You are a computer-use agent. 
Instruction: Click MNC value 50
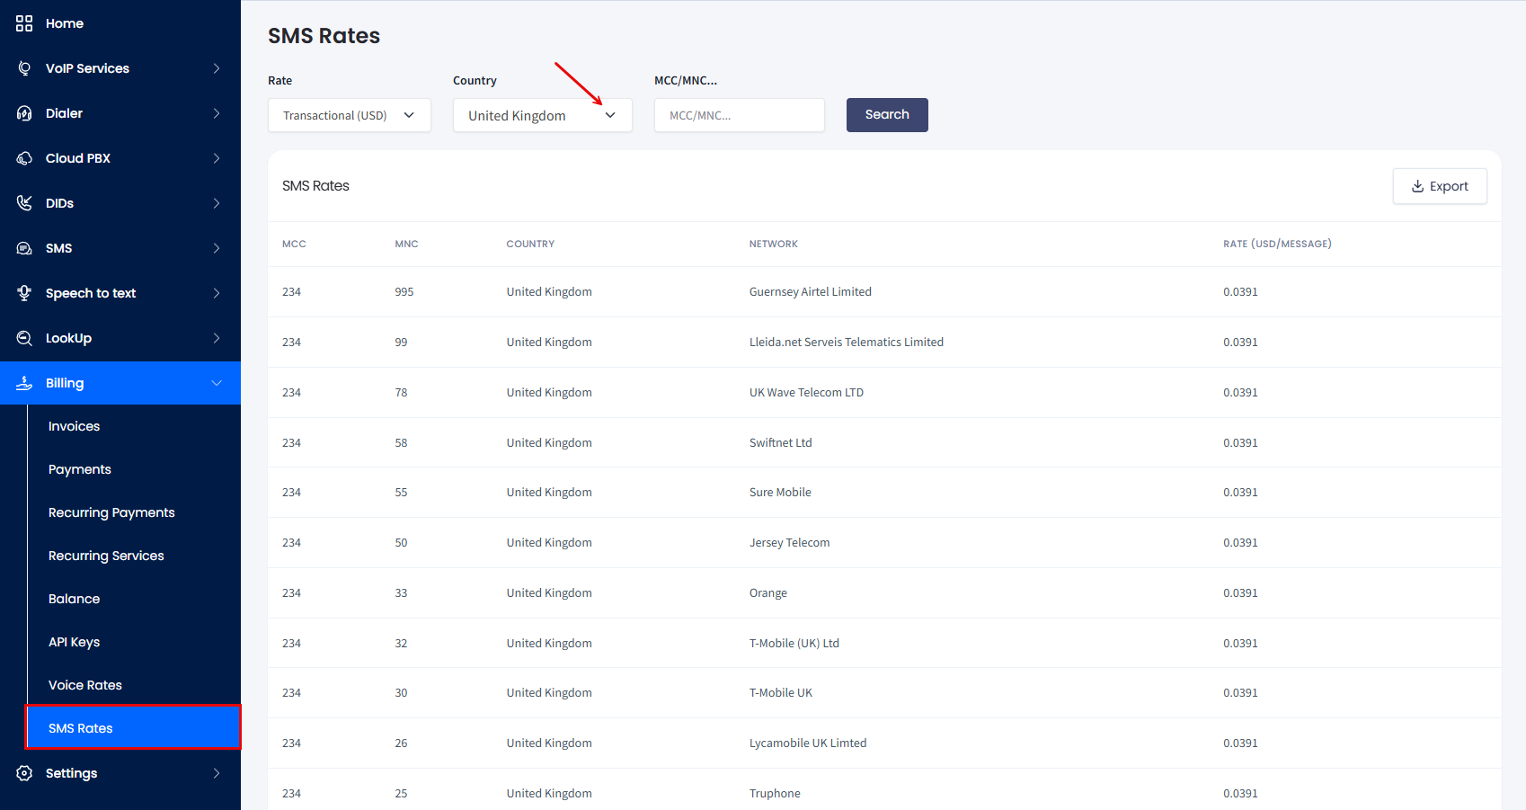(x=401, y=543)
